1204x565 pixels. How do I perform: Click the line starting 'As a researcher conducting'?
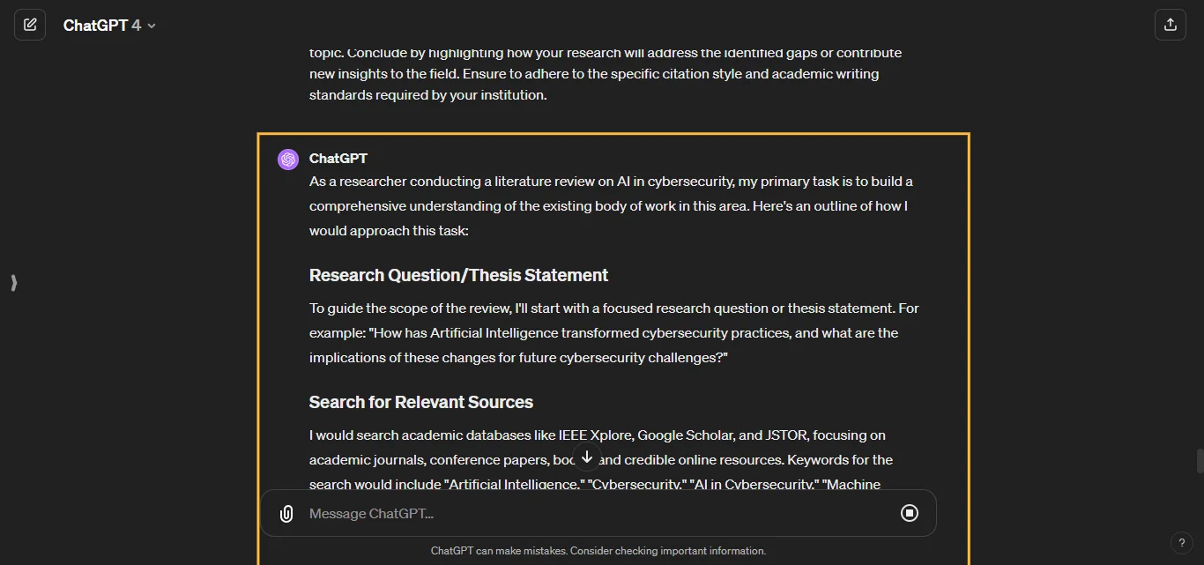[611, 182]
